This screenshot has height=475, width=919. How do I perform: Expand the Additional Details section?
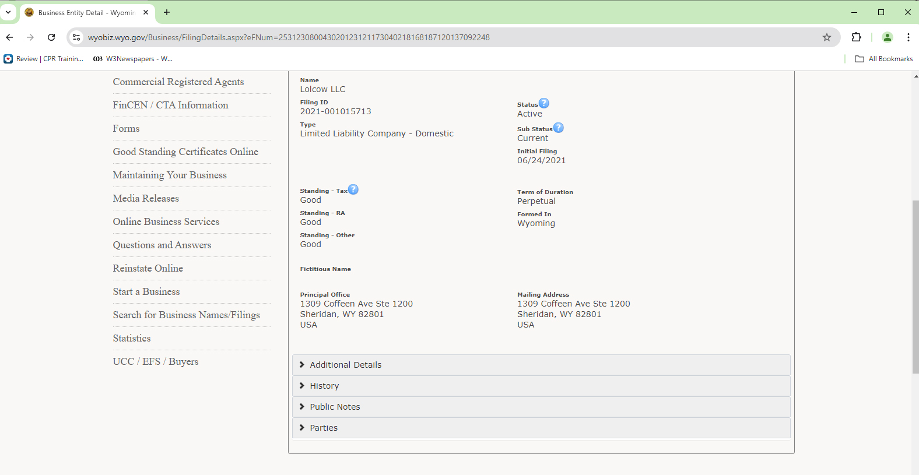[541, 365]
